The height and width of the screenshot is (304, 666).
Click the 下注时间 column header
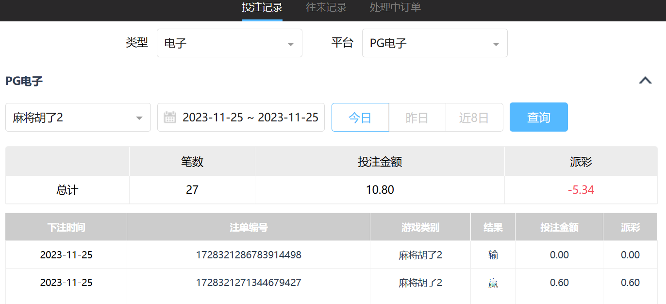[66, 227]
